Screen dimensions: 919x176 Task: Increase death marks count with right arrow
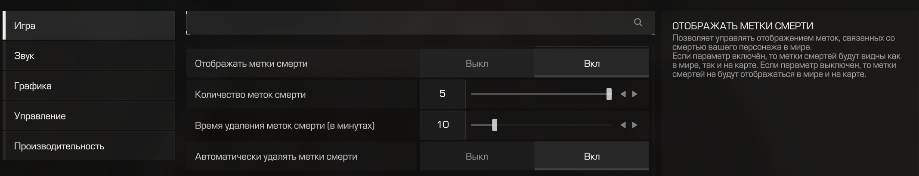click(634, 94)
